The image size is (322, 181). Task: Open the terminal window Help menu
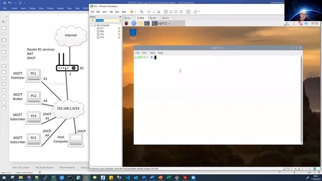(x=160, y=53)
